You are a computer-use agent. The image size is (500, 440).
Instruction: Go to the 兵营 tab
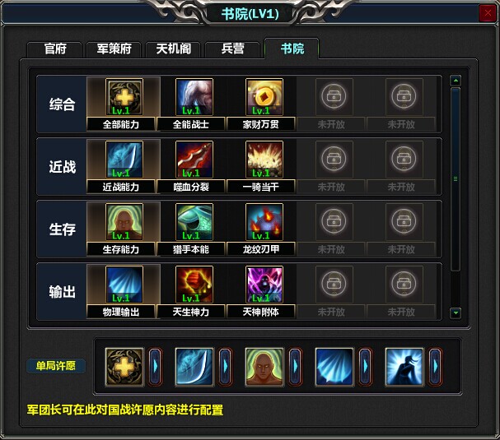[x=232, y=49]
